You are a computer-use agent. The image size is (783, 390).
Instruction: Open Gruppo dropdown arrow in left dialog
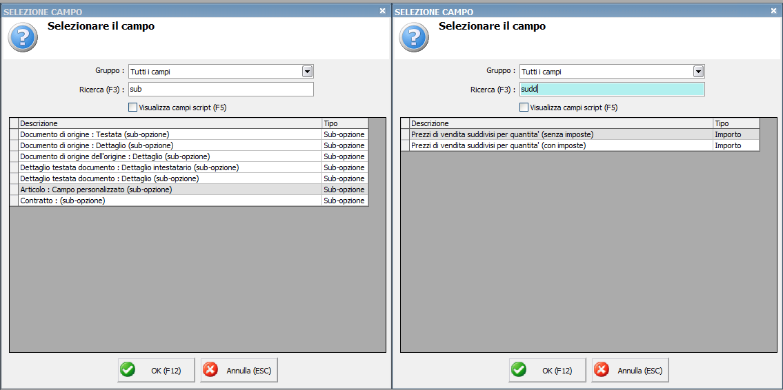point(308,72)
